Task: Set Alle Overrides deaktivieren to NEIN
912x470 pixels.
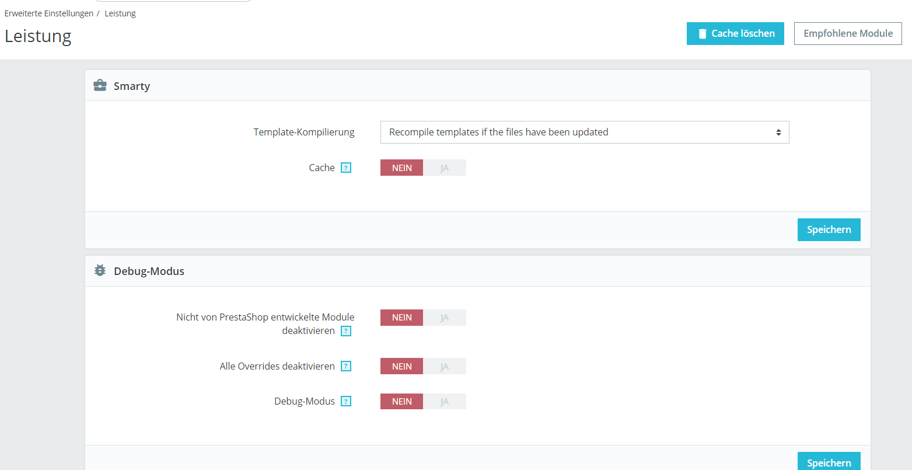Action: [401, 367]
